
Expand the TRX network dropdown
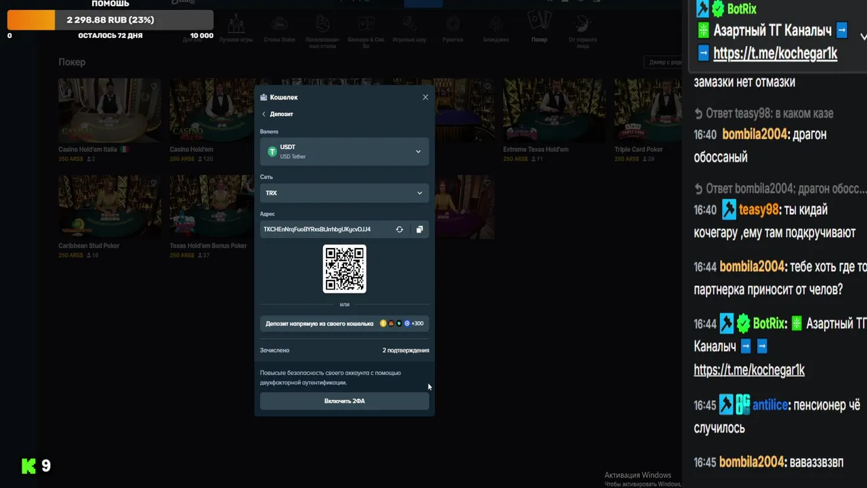[x=344, y=193]
